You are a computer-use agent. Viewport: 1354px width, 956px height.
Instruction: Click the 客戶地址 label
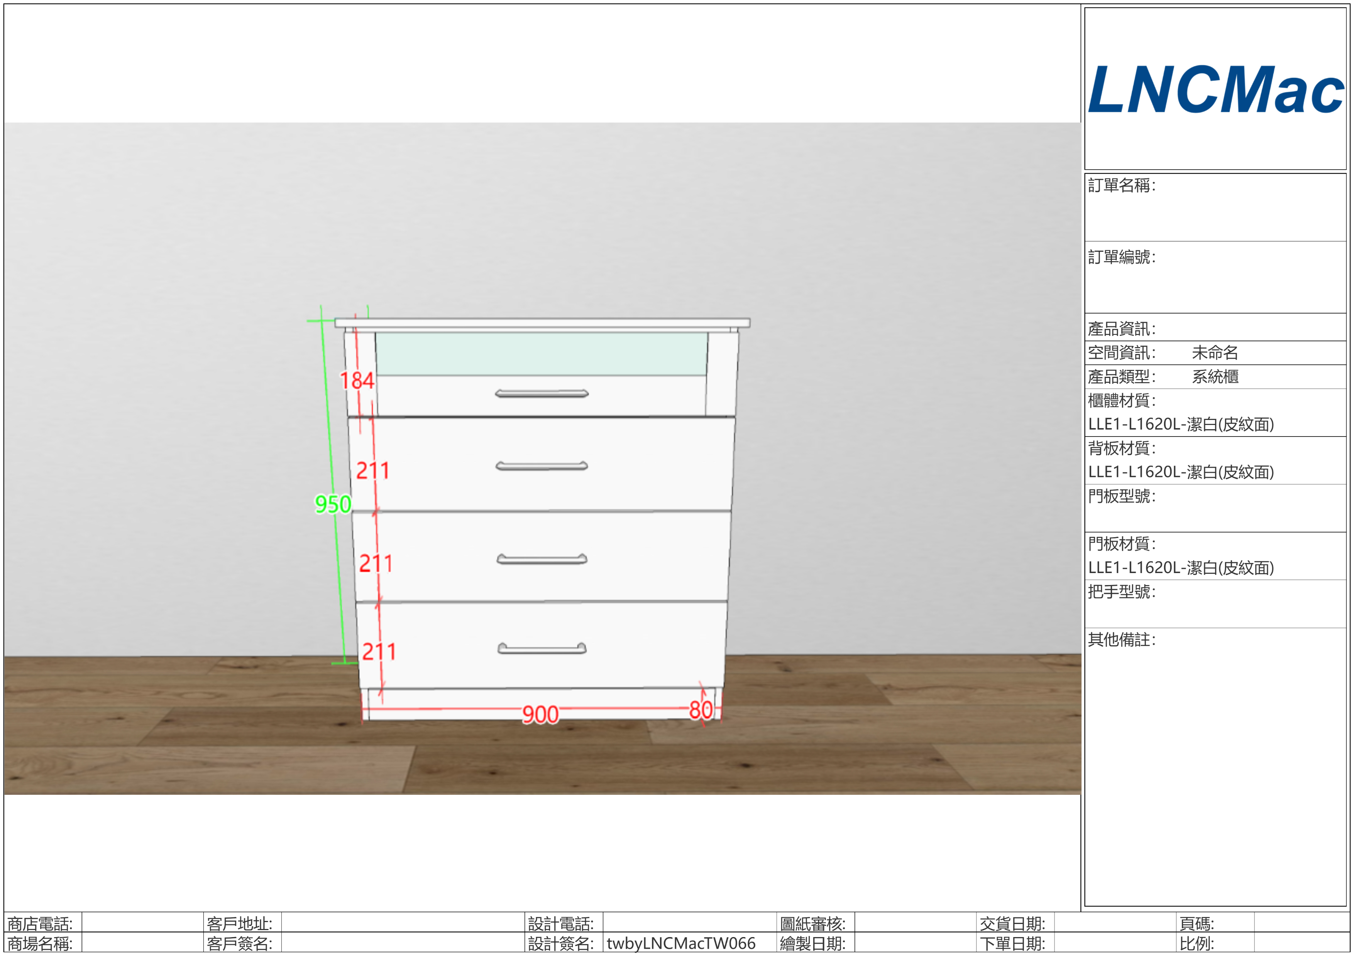[x=239, y=924]
